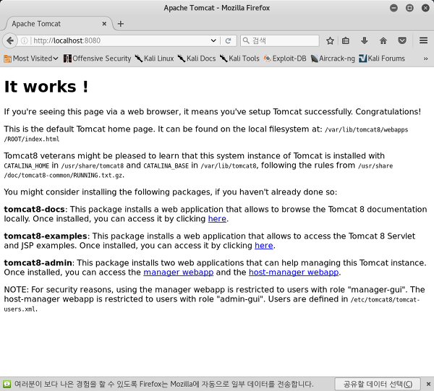The height and width of the screenshot is (391, 434).
Task: Follow the tomcat8-docs 'here' link
Action: coord(217,219)
